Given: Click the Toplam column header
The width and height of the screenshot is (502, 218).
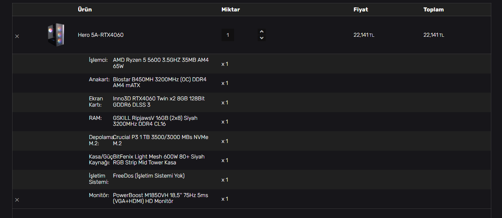Looking at the screenshot, I should coord(433,10).
